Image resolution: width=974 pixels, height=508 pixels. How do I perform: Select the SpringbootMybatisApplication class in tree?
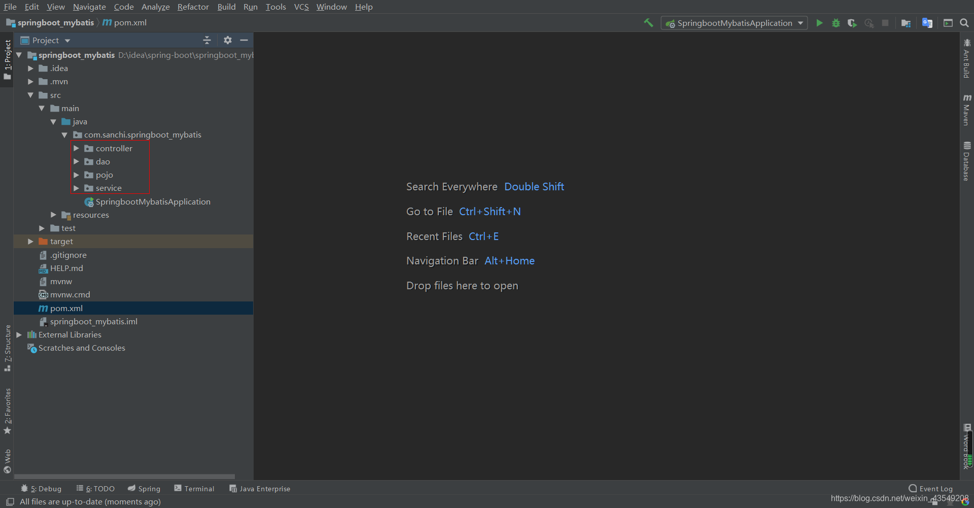point(153,201)
